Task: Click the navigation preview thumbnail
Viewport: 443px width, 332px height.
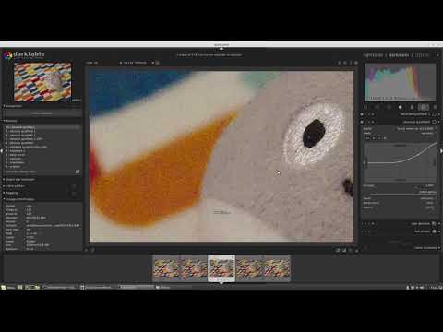Action: point(42,82)
